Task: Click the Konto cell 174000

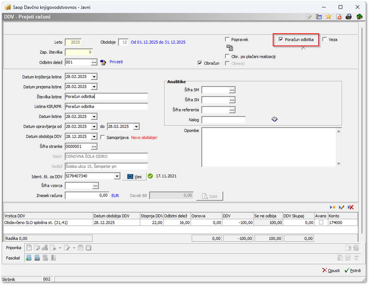Action: pos(343,223)
